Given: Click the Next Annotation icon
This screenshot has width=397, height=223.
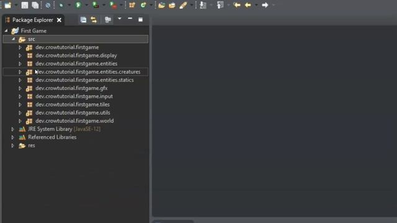Looking at the screenshot, I should 203,5.
